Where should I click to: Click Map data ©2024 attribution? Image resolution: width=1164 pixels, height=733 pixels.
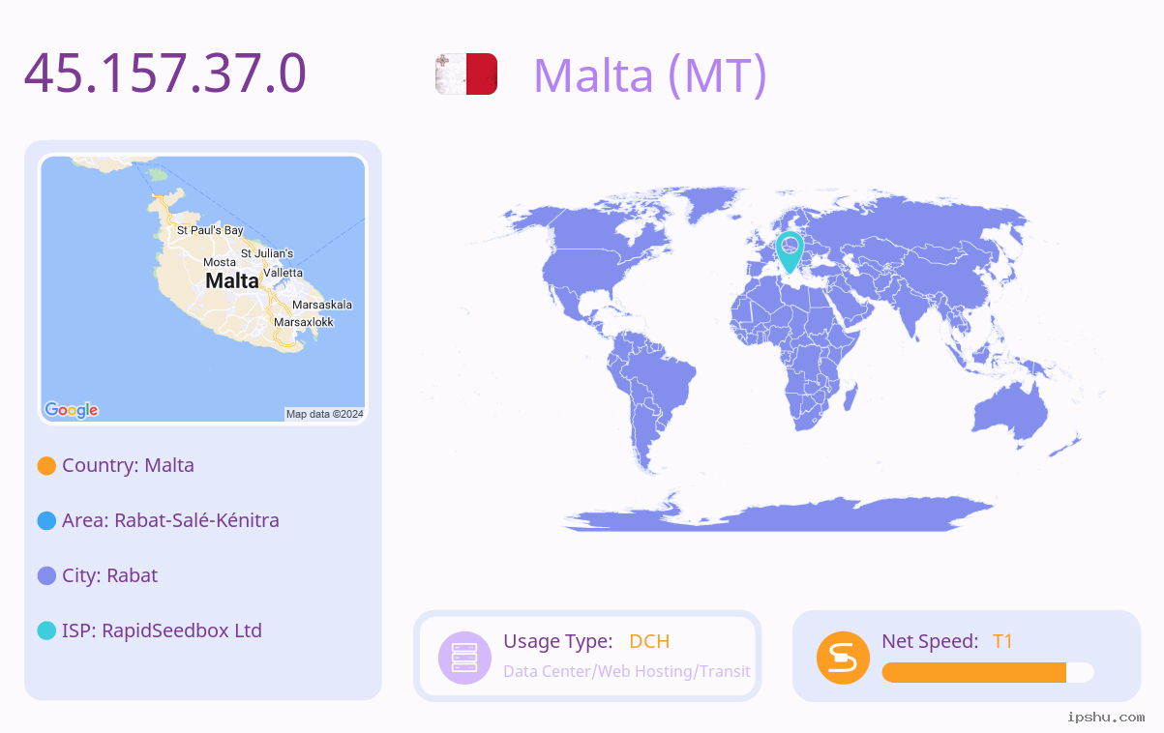click(325, 414)
